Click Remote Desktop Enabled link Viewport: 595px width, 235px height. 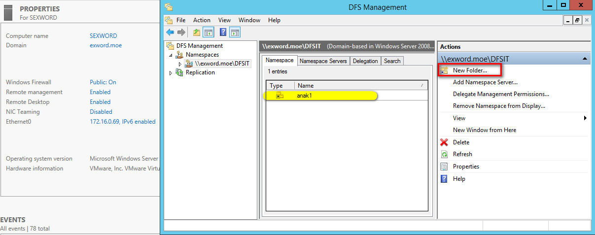[100, 102]
